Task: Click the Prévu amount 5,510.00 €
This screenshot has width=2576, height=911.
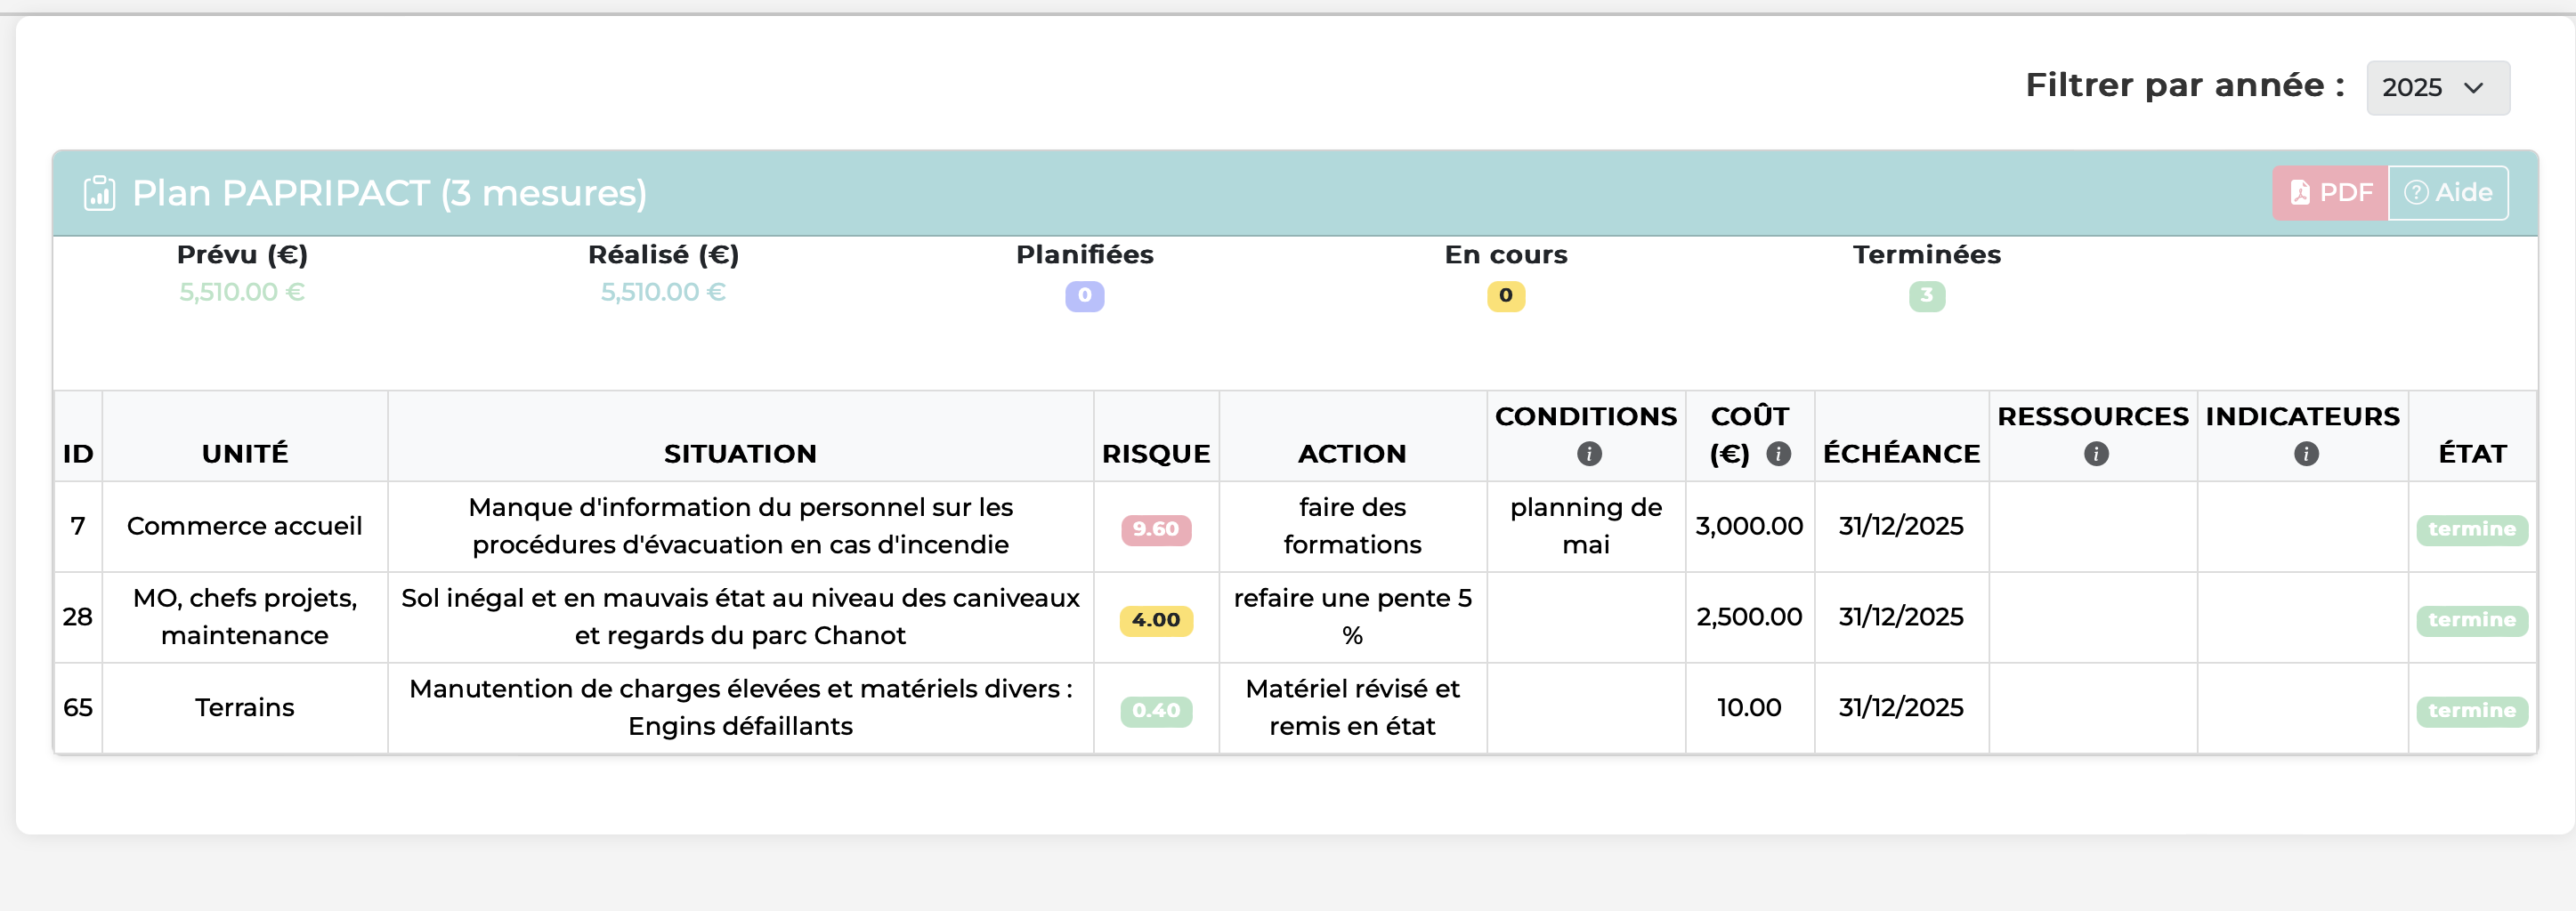Action: click(x=242, y=292)
